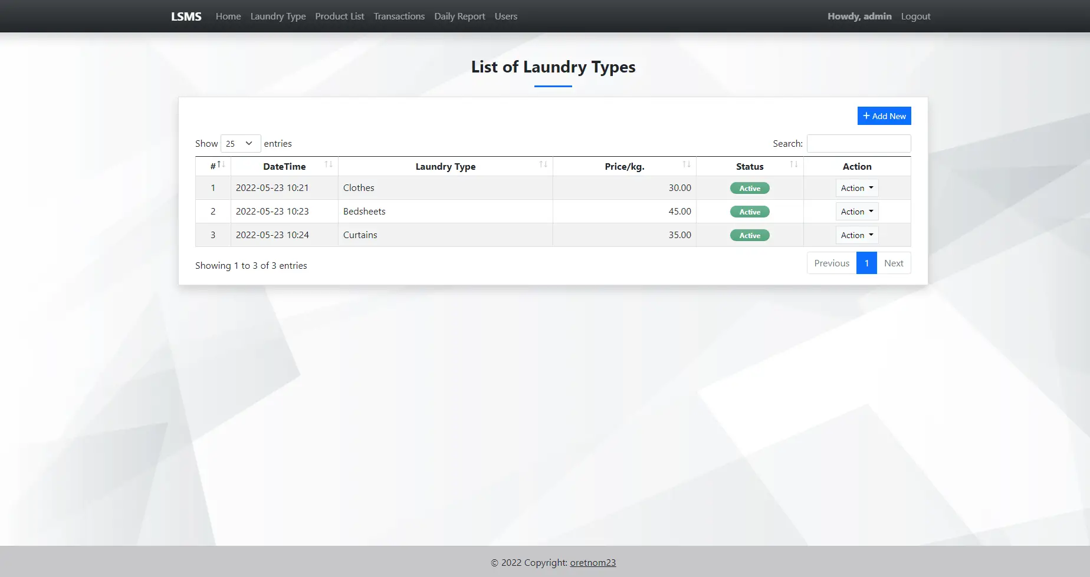The width and height of the screenshot is (1090, 577).
Task: Sort by Laundry Type column arrows
Action: pos(543,164)
